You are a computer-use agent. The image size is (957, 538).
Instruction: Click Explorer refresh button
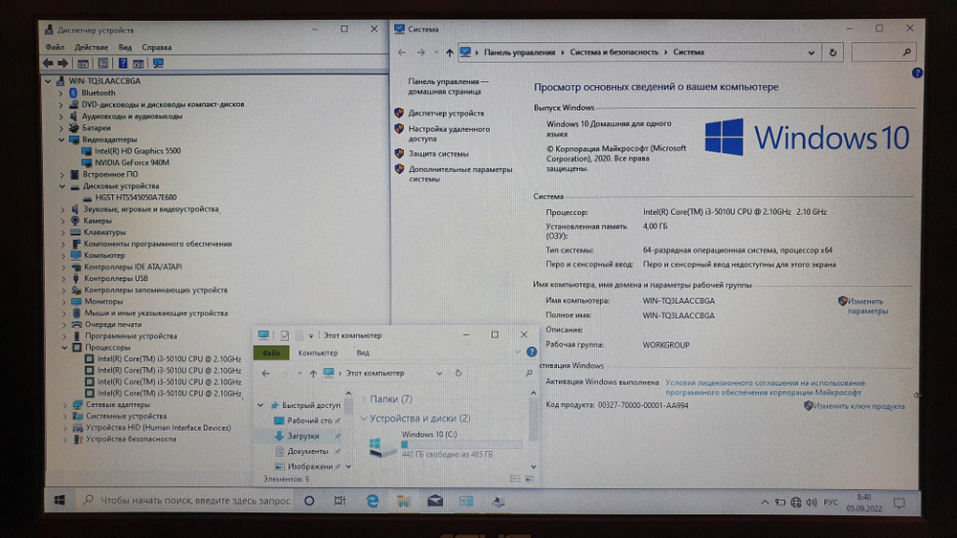tap(458, 373)
